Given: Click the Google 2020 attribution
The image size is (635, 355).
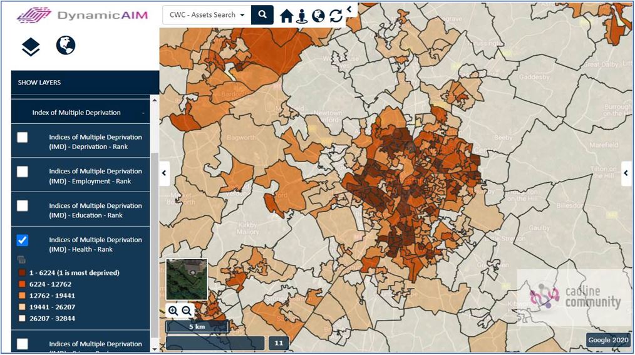Looking at the screenshot, I should (x=608, y=340).
